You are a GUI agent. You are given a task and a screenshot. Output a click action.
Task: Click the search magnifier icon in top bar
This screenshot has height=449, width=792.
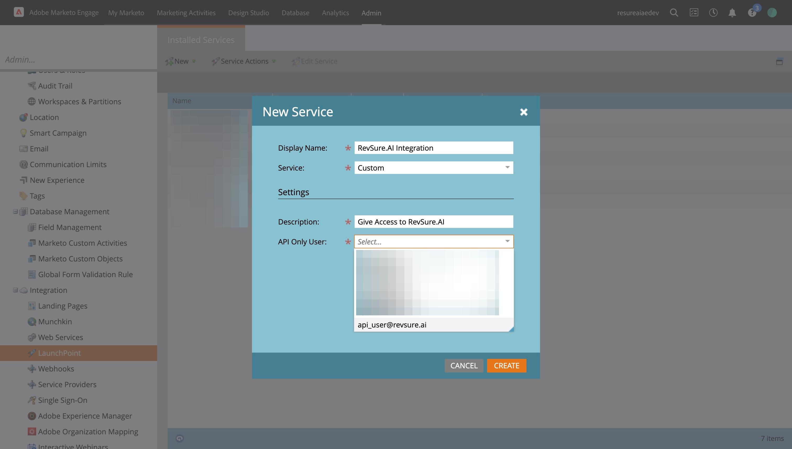674,13
